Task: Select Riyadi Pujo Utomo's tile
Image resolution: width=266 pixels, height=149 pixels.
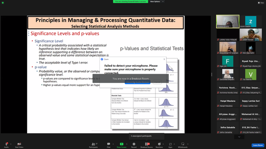Action: 251,61
